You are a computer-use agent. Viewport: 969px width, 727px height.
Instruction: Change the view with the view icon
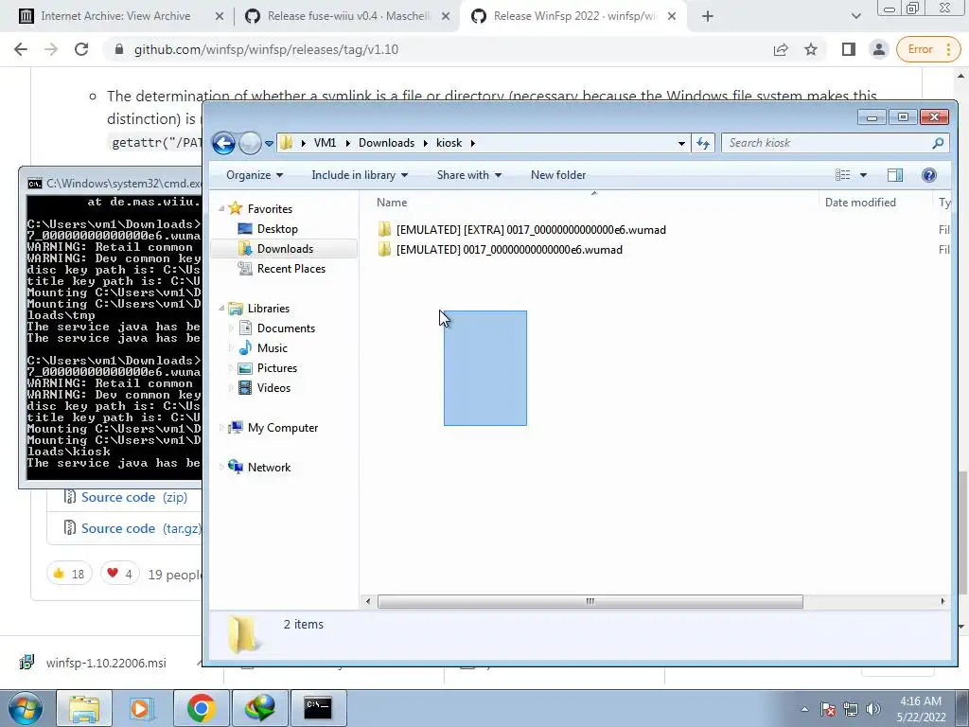tap(842, 175)
